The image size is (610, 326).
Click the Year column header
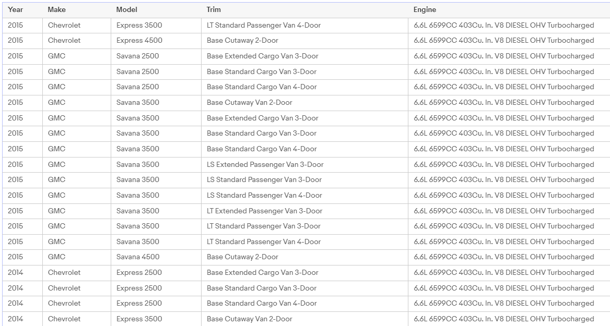point(15,10)
